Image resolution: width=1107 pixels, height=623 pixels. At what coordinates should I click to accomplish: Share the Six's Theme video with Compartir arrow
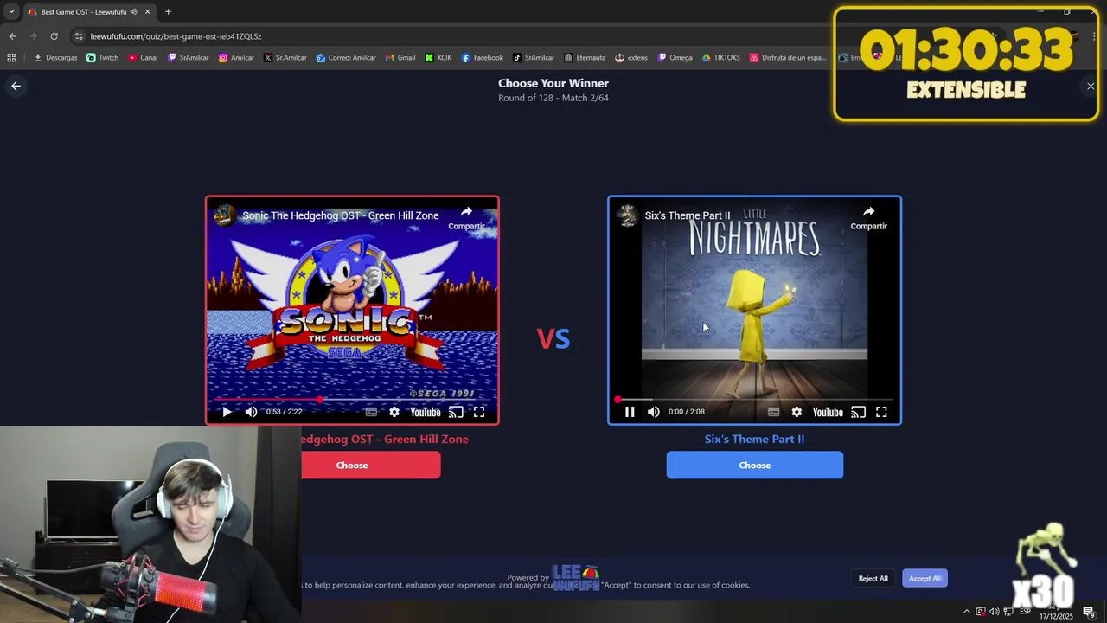coord(868,217)
